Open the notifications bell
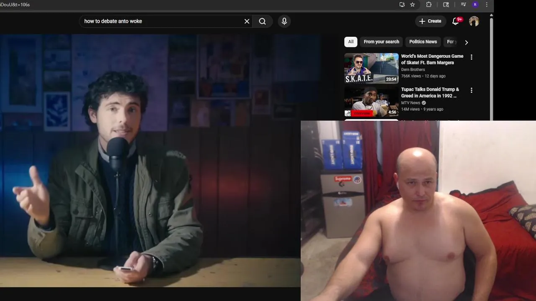Screen dimensions: 536x301 coord(456,21)
